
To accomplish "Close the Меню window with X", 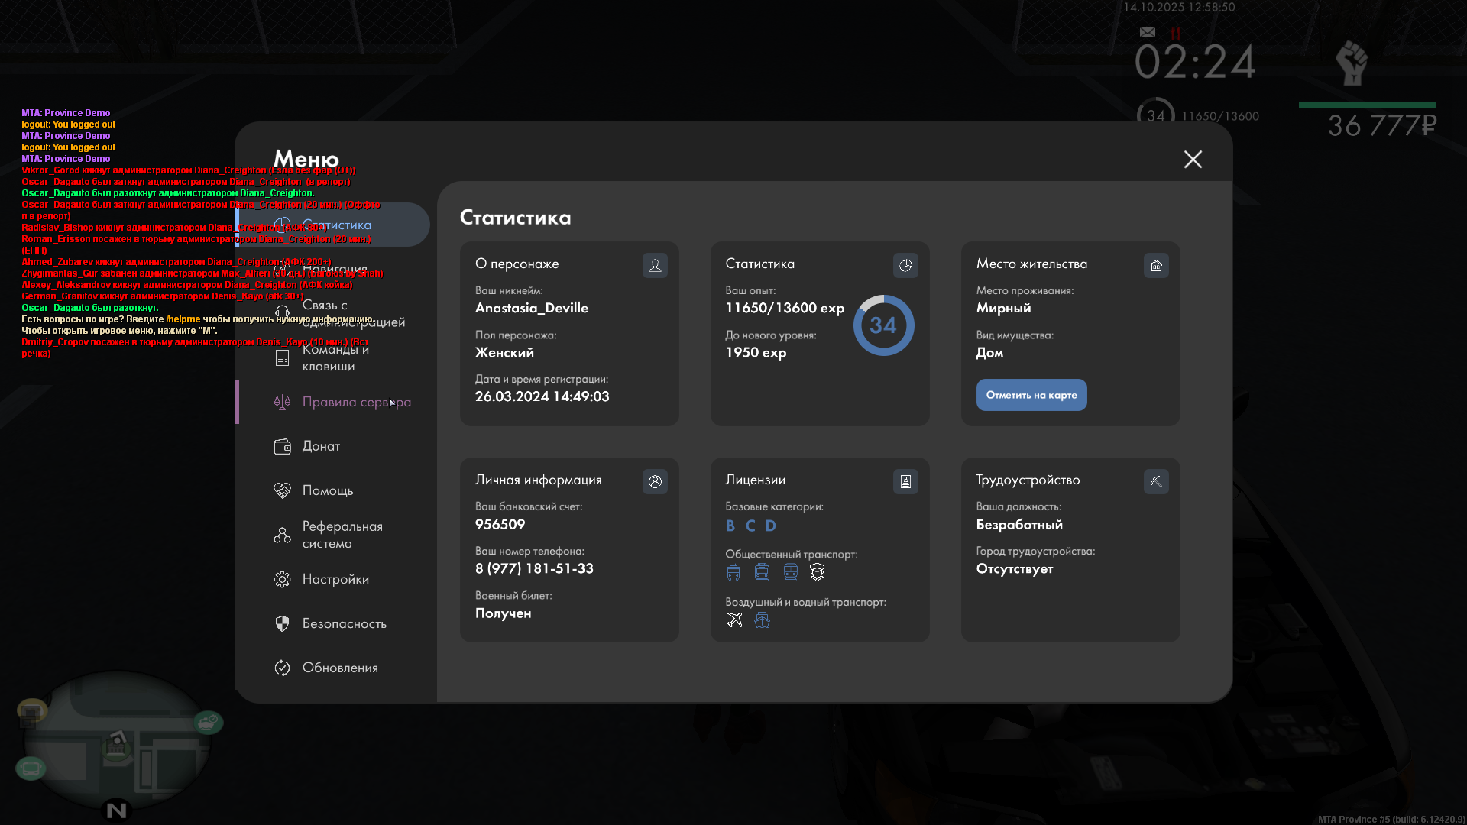I will (x=1193, y=159).
